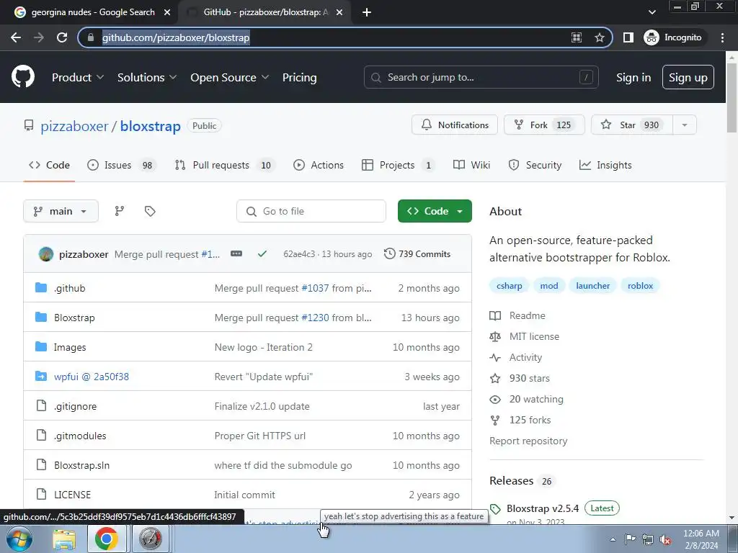738x553 pixels.
Task: Focus the Go to file field
Action: point(311,211)
